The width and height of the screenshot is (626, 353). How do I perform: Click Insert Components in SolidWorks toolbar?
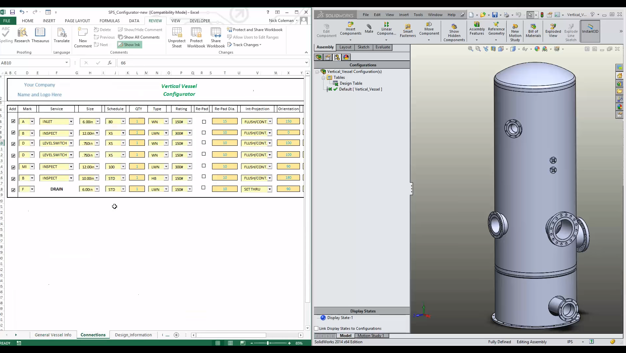point(350,29)
